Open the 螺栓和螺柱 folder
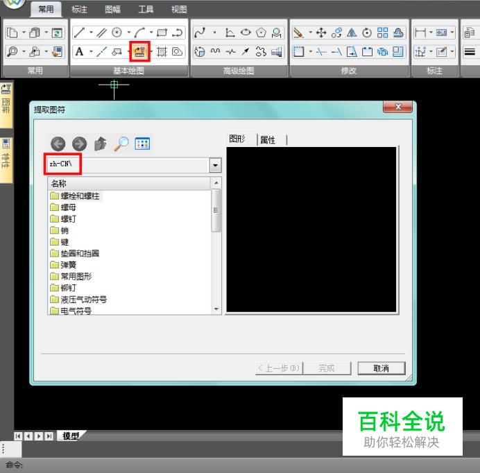The width and height of the screenshot is (480, 473). pyautogui.click(x=75, y=196)
